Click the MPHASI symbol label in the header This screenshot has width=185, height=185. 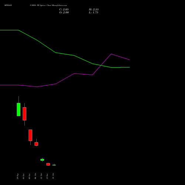[x=8, y=6]
